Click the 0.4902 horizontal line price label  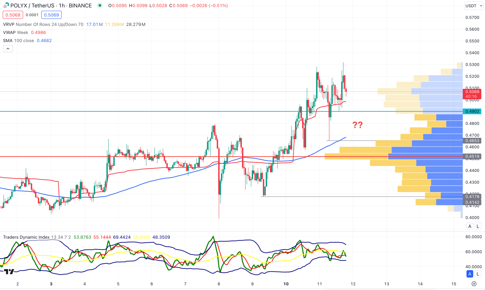(472, 111)
